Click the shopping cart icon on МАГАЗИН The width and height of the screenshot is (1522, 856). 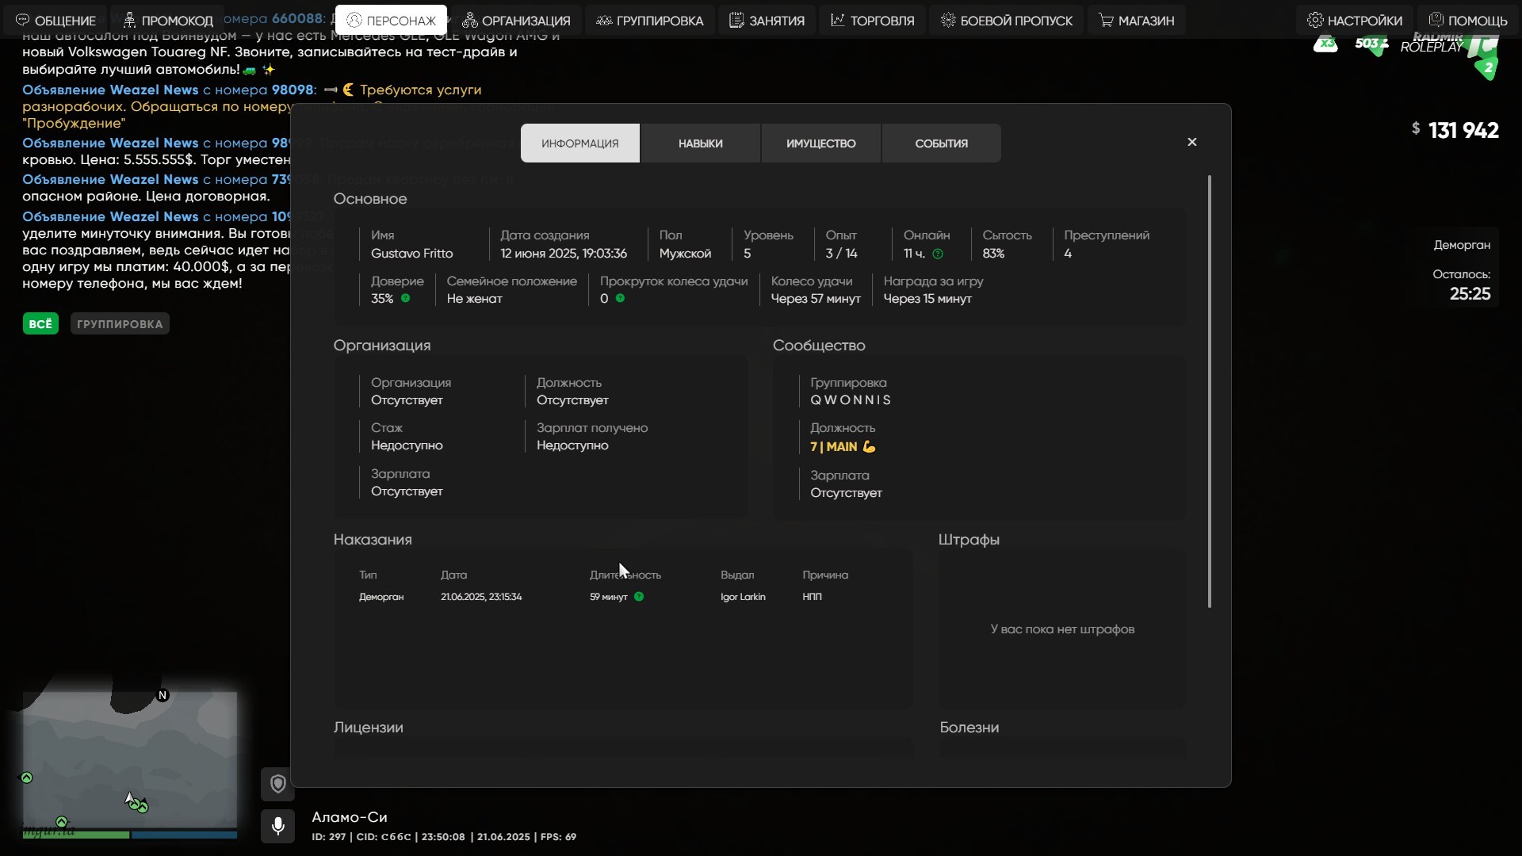(1106, 20)
